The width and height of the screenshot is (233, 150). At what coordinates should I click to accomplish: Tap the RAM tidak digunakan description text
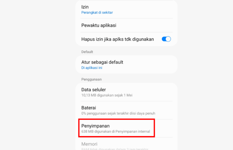point(115,149)
